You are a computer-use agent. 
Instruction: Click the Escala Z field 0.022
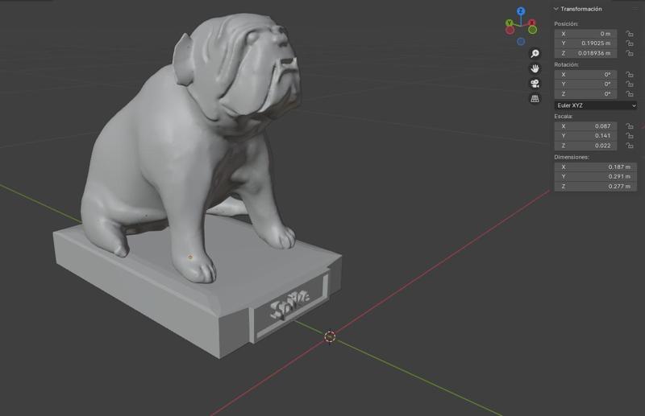click(585, 146)
